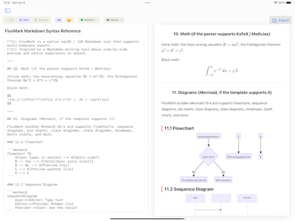Click '### 11.1 Flowchart' in the editor
The height and width of the screenshot is (221, 295).
click(25, 142)
